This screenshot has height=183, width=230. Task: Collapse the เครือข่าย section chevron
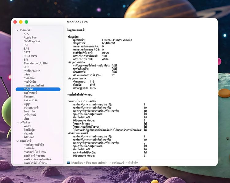pos(17,122)
